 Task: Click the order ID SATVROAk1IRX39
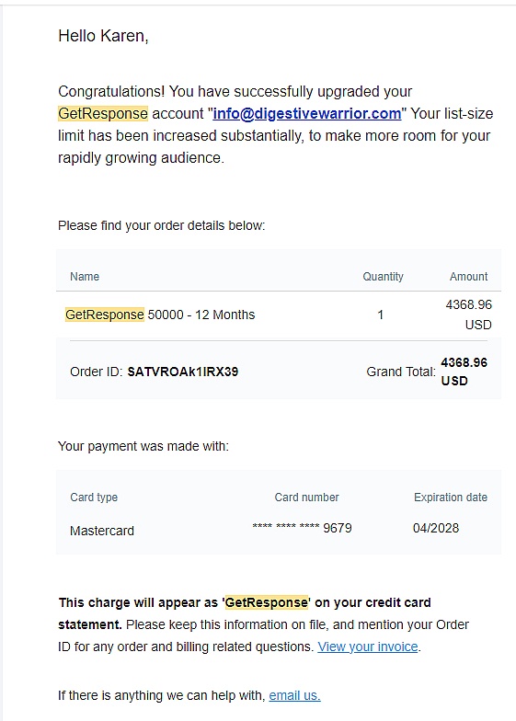point(182,372)
